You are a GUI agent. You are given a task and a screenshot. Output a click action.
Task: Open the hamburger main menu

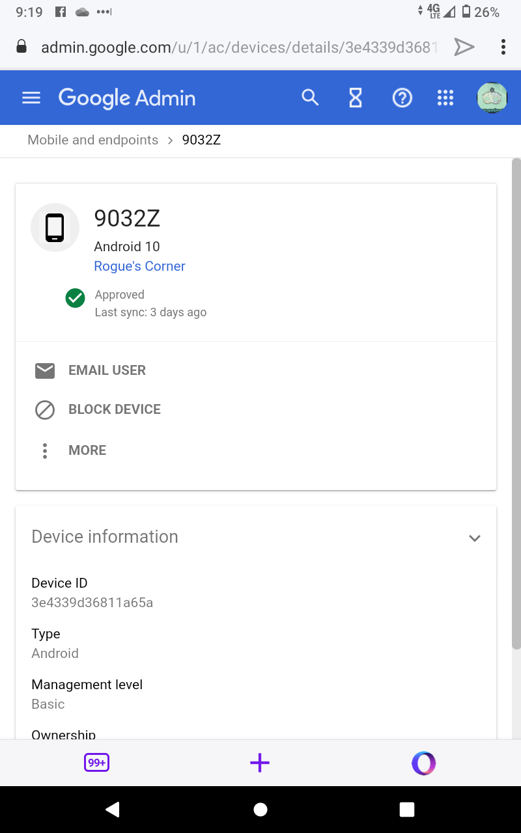click(31, 98)
